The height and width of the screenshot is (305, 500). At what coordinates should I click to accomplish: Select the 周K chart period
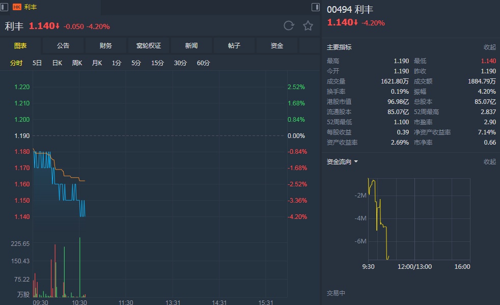tap(77, 63)
